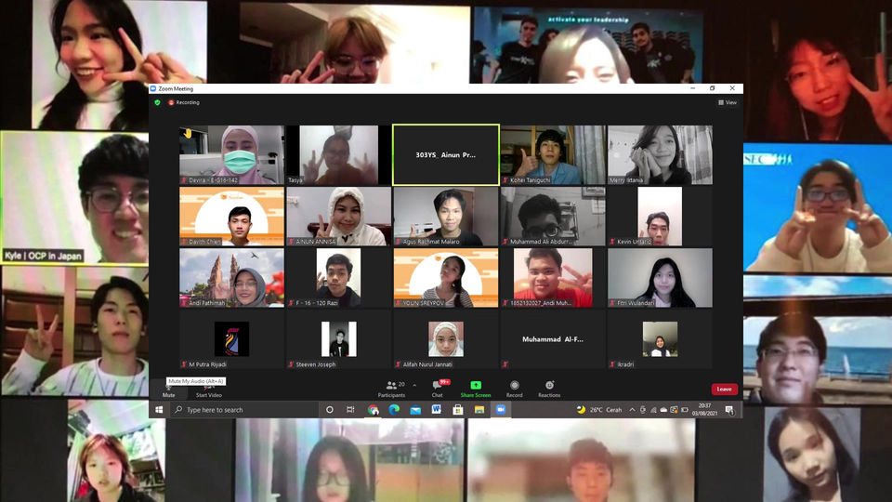Select Kevin Untario's video tile
The width and height of the screenshot is (892, 502).
pos(660,217)
